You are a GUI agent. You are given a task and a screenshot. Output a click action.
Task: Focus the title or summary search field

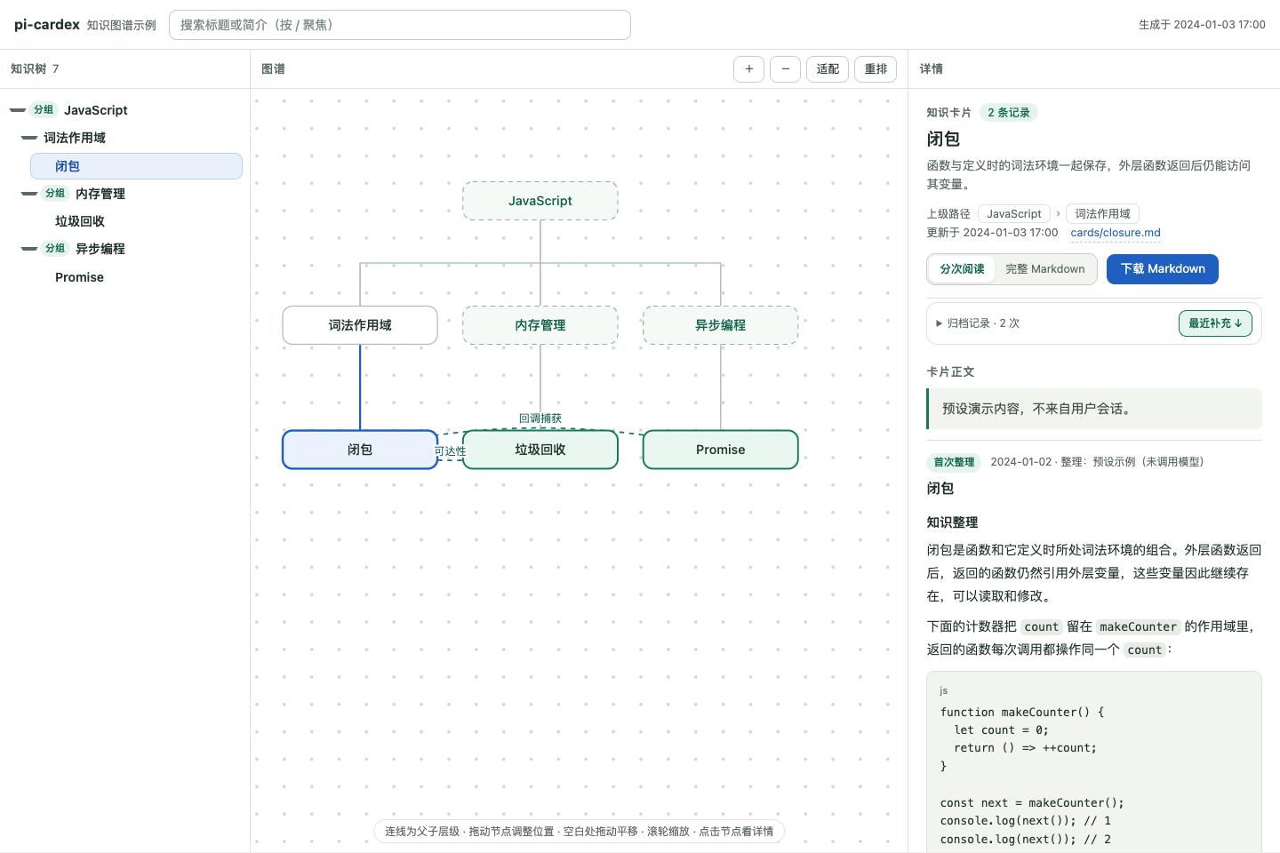pos(400,25)
